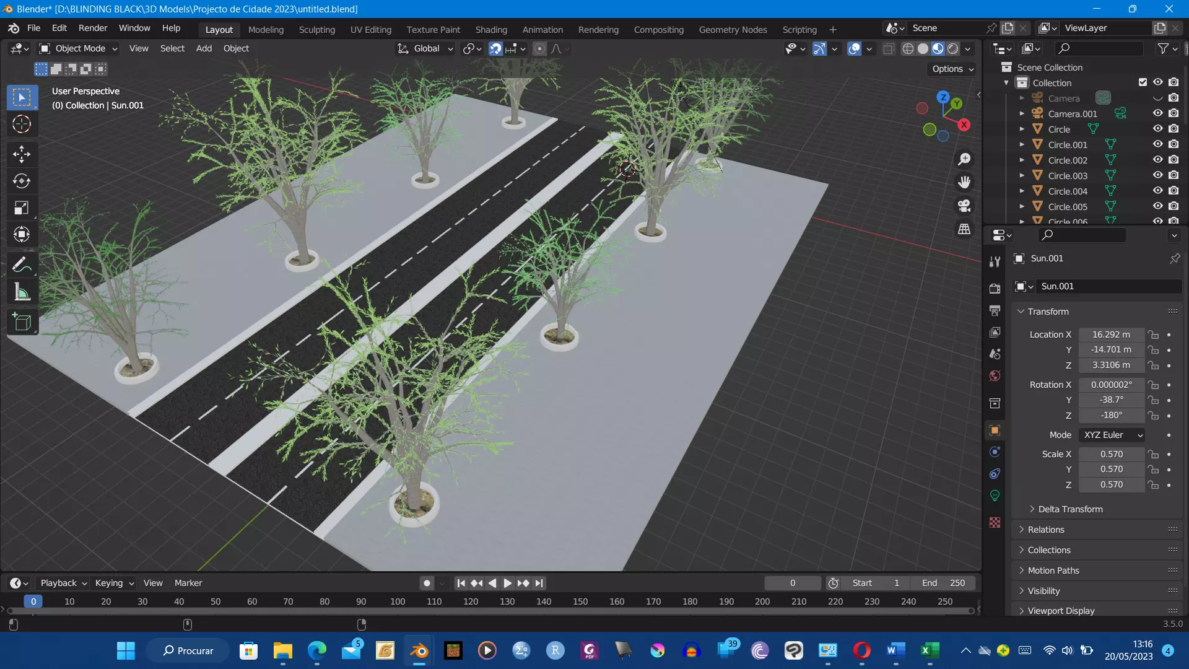Click the Add Cube tool
1189x669 pixels.
(22, 322)
